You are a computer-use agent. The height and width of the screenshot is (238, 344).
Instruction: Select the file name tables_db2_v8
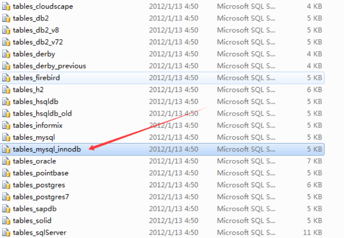click(x=36, y=30)
